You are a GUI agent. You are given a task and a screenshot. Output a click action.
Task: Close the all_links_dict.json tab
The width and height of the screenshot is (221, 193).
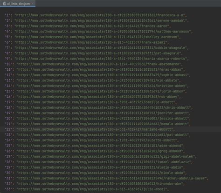point(33,3)
